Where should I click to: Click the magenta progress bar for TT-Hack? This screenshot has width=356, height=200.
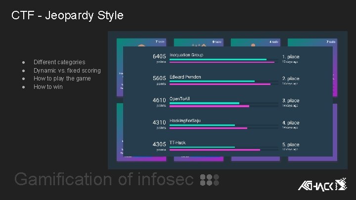[215, 150]
